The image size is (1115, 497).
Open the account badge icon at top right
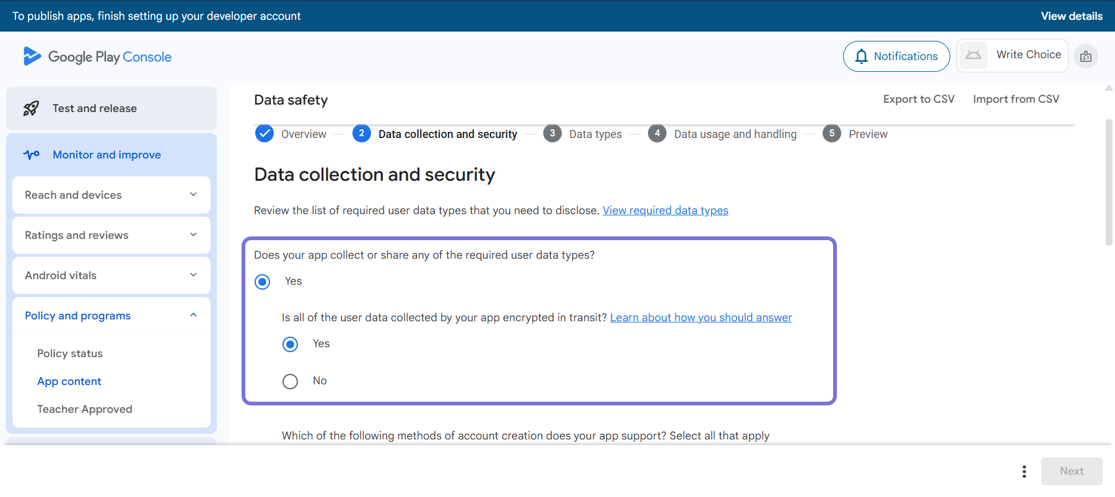[x=1086, y=56]
